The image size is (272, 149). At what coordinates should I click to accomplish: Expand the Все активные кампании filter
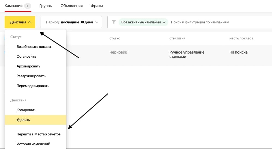[x=143, y=22]
